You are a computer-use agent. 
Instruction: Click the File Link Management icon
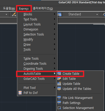pos(59,98)
